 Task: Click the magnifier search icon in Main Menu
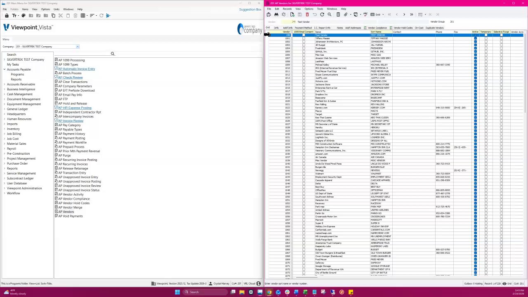coord(112,54)
